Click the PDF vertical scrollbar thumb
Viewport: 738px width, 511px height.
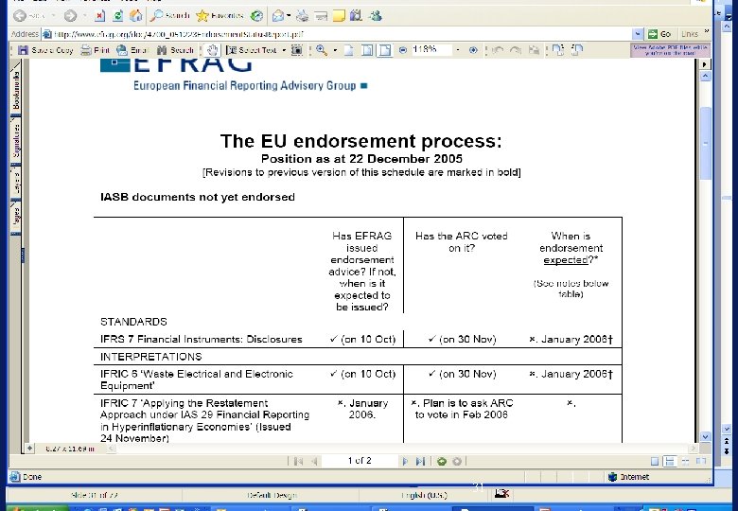(x=705, y=144)
